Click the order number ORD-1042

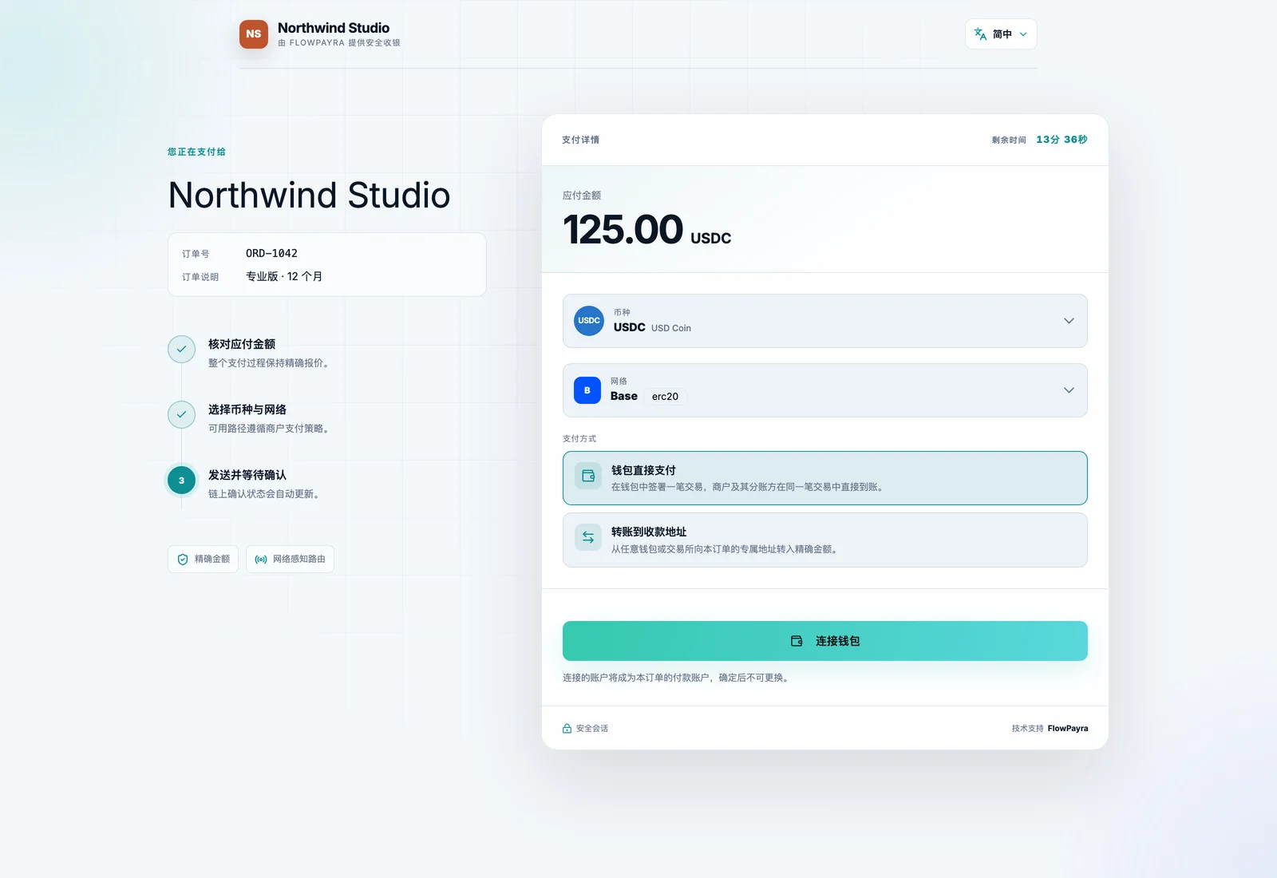271,254
